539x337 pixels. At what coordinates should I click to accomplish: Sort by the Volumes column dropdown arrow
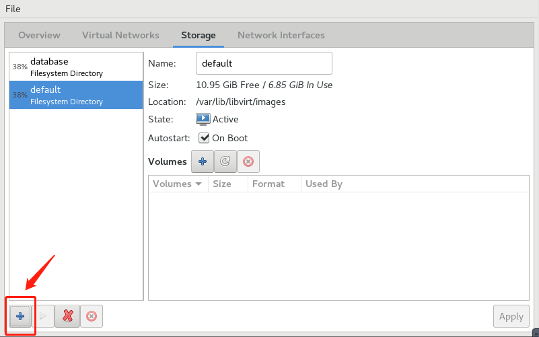(x=199, y=184)
